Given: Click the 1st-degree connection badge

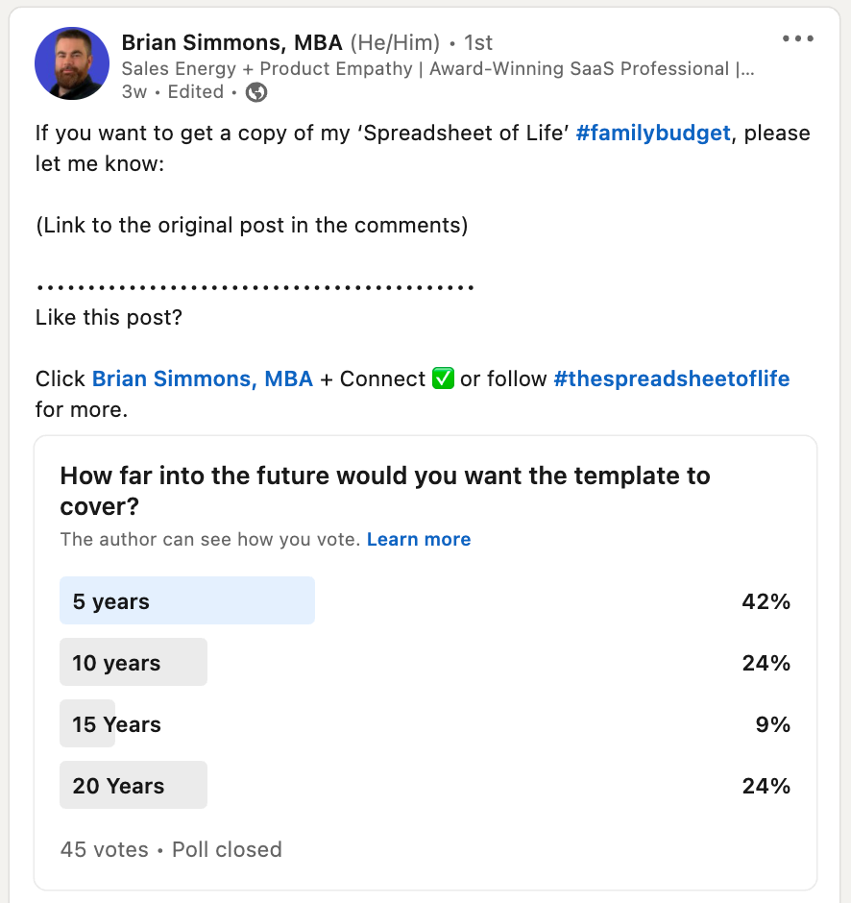Looking at the screenshot, I should click(x=478, y=43).
